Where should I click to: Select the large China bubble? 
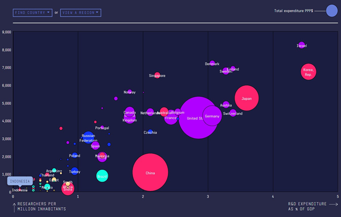pos(150,173)
